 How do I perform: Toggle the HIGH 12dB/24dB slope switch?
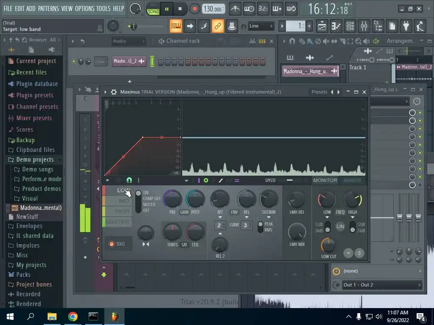click(352, 227)
